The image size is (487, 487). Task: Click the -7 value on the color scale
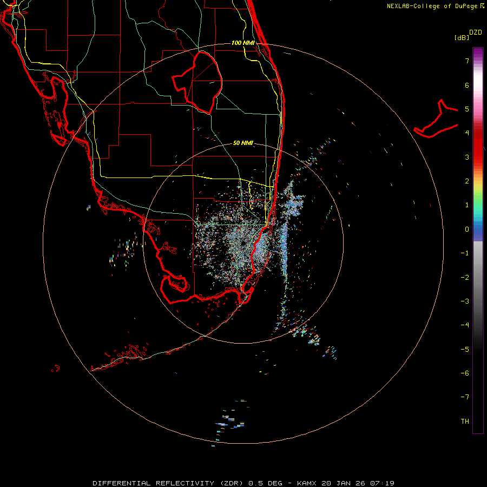pyautogui.click(x=465, y=397)
